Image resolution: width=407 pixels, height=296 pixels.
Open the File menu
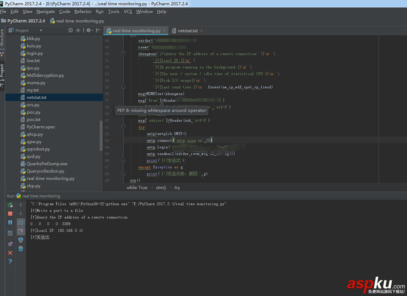tap(3, 12)
